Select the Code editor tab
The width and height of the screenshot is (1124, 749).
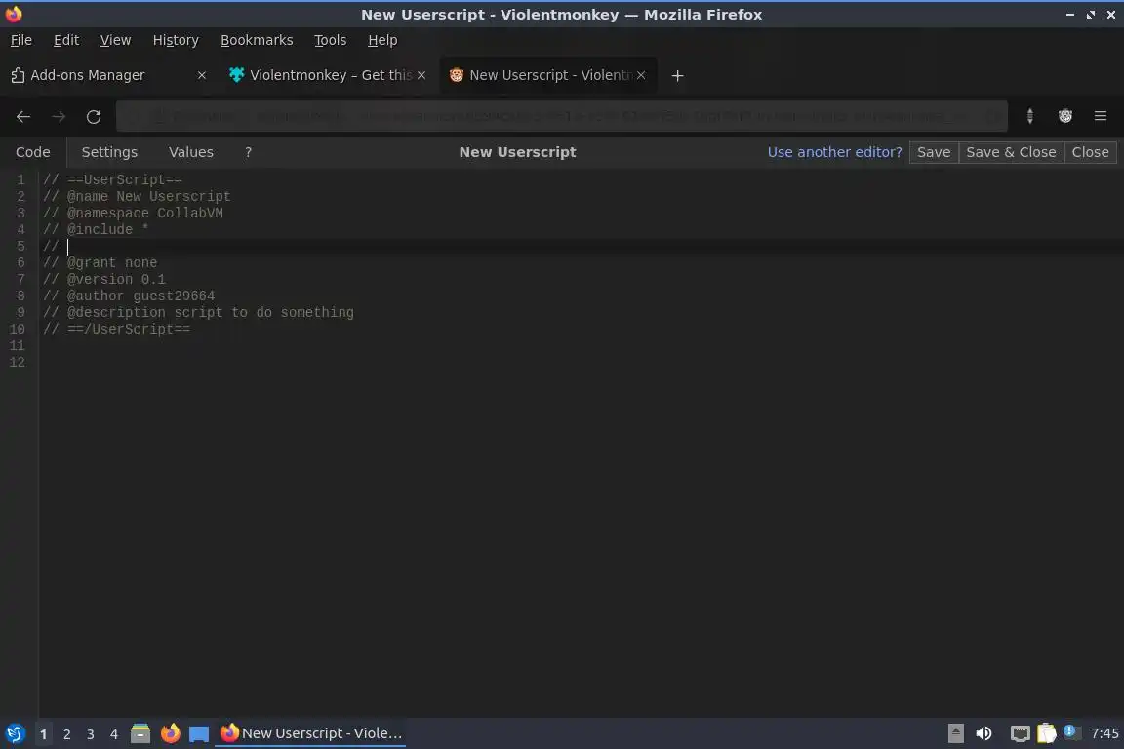click(33, 152)
